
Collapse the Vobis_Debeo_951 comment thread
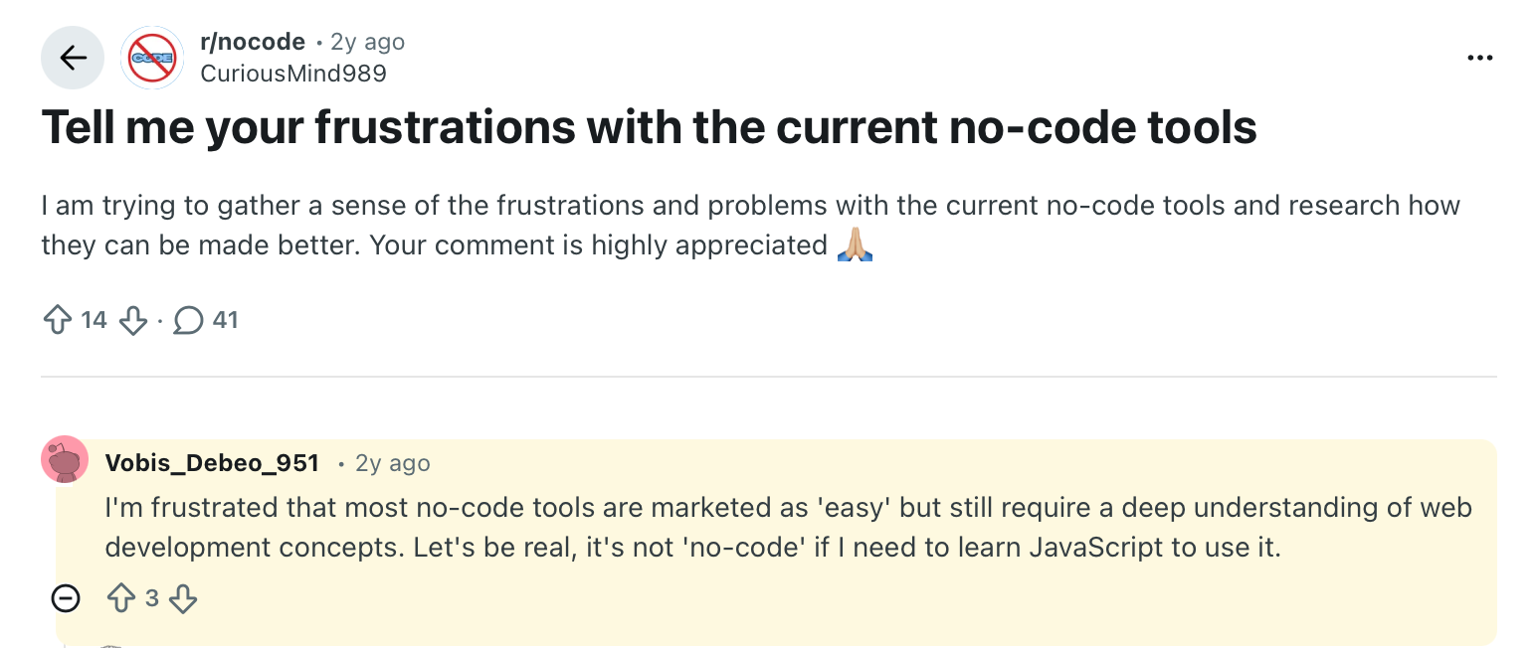(x=66, y=598)
